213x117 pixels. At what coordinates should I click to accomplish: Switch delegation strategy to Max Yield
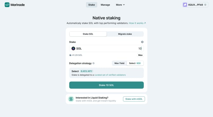pos(119,63)
